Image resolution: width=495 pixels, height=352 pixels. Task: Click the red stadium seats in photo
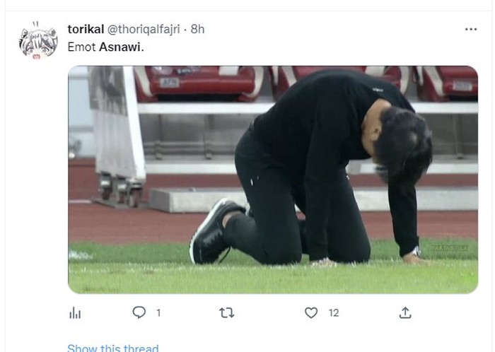click(x=198, y=81)
